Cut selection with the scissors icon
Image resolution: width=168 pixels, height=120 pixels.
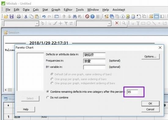(26, 16)
